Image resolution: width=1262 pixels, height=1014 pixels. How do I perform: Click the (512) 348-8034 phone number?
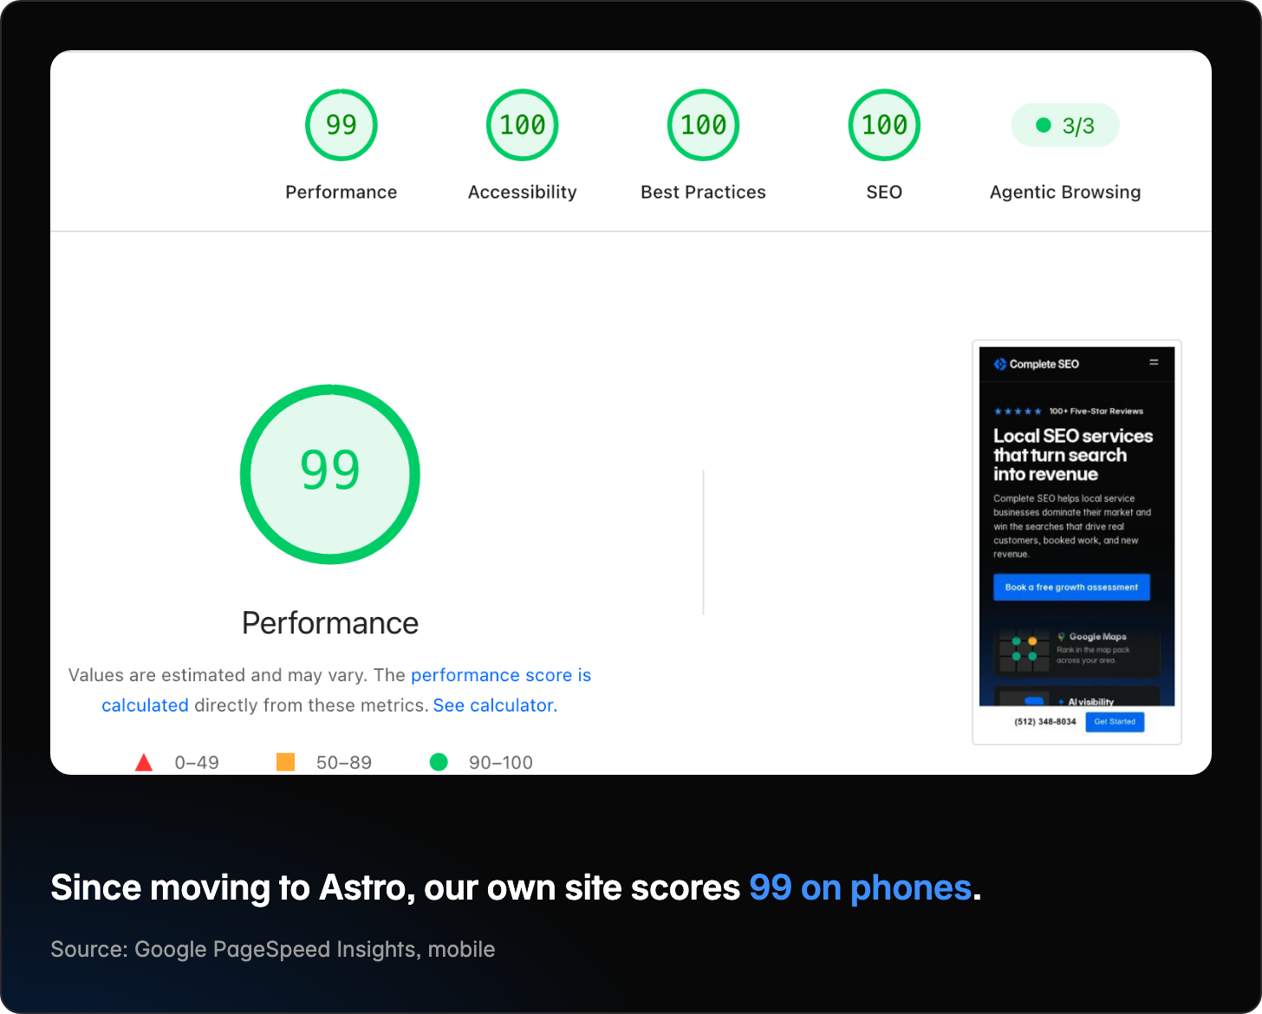tap(1045, 722)
